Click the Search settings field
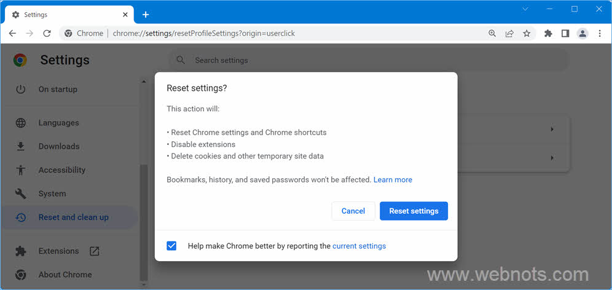Viewport: 612px width, 290px height. pyautogui.click(x=369, y=60)
